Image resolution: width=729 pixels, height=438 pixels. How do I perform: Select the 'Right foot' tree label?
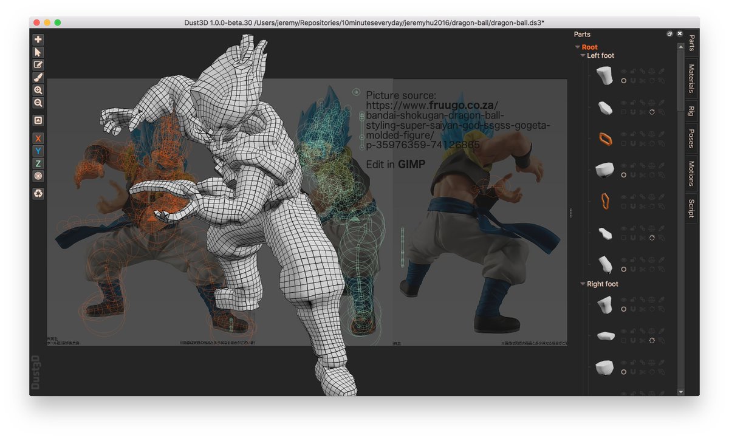click(602, 284)
